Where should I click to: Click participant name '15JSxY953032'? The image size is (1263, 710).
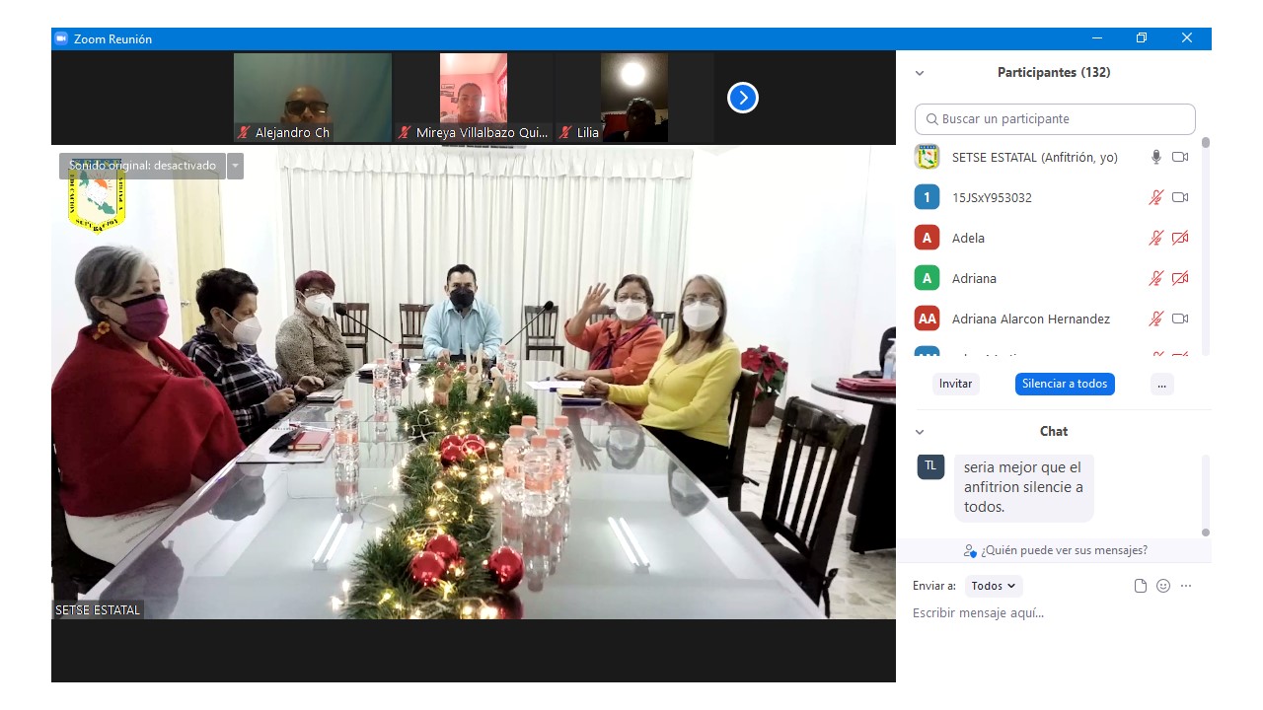[x=992, y=197]
